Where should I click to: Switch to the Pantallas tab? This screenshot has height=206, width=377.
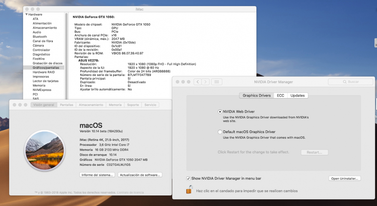(67, 105)
